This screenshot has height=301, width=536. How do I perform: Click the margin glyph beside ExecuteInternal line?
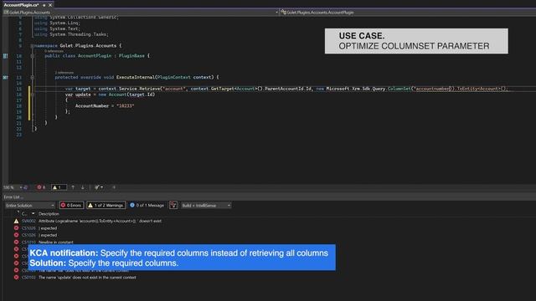click(6, 78)
